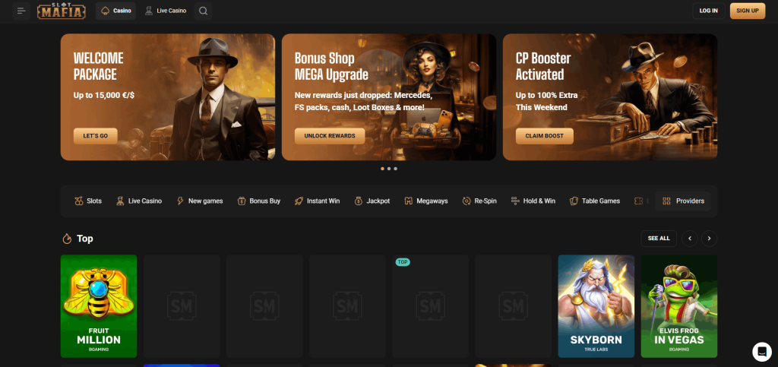
Task: Click LET'S GO on Welcome Package banner
Action: tap(95, 136)
